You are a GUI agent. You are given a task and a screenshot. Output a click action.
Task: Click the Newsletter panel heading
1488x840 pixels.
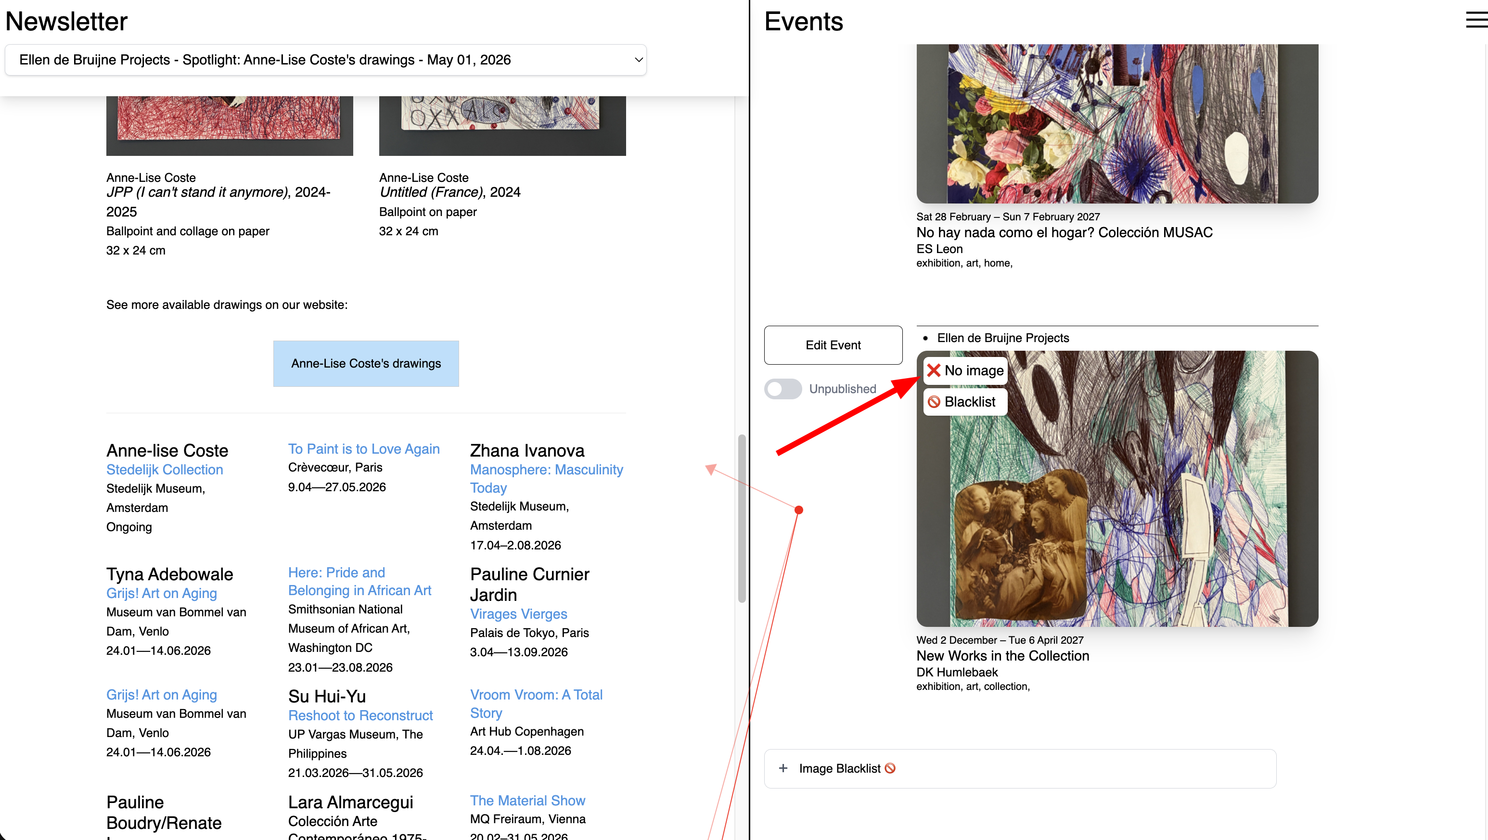(x=66, y=21)
